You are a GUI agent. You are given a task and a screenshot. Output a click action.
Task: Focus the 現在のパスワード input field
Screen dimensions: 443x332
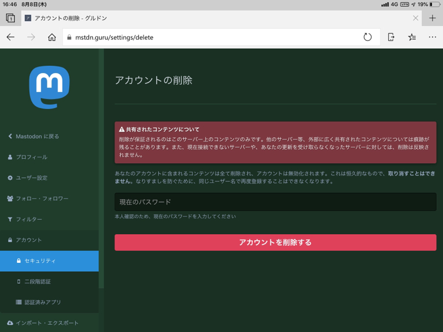(275, 202)
